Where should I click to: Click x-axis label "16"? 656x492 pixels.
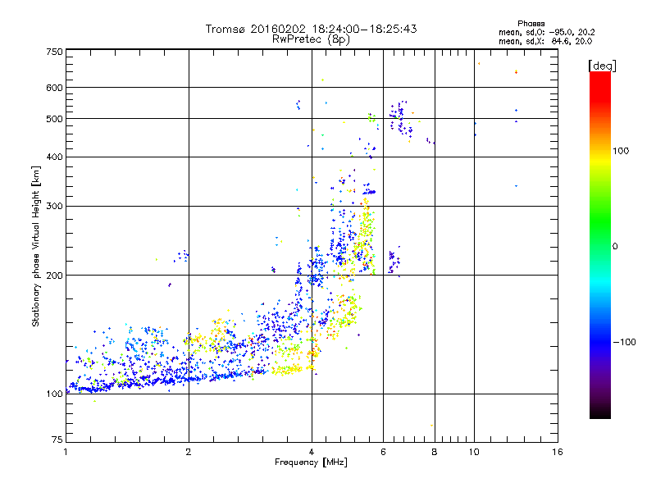pyautogui.click(x=558, y=452)
